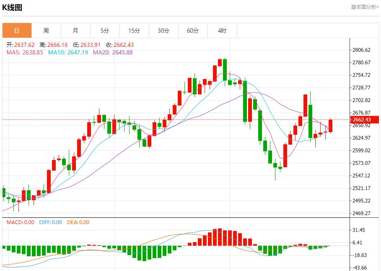Open the 5分 interval tab
The image size is (381, 271).
[105, 31]
